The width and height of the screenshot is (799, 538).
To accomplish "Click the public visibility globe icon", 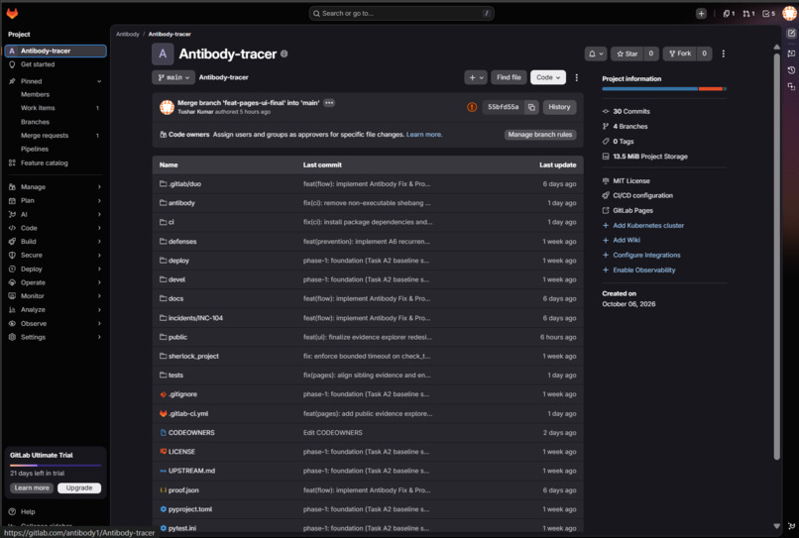I will coord(285,54).
